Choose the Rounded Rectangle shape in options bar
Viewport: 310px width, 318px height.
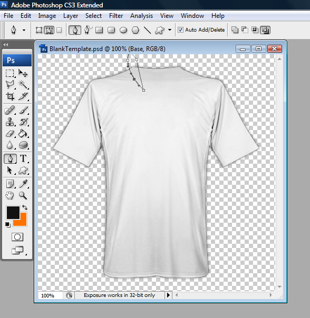111,30
